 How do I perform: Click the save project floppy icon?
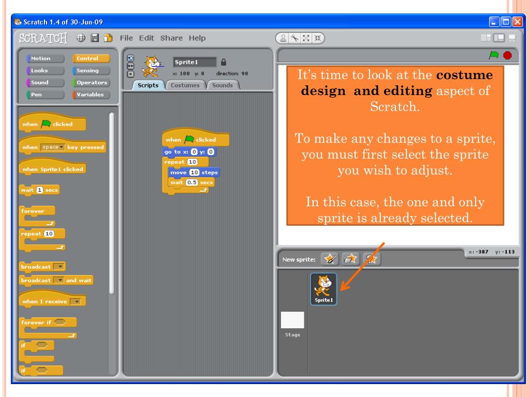coord(95,38)
